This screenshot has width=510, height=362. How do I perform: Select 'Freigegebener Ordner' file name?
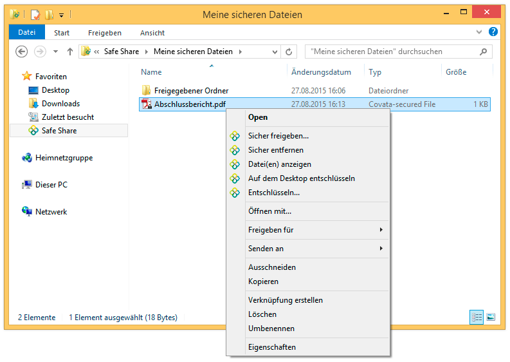[x=191, y=91]
